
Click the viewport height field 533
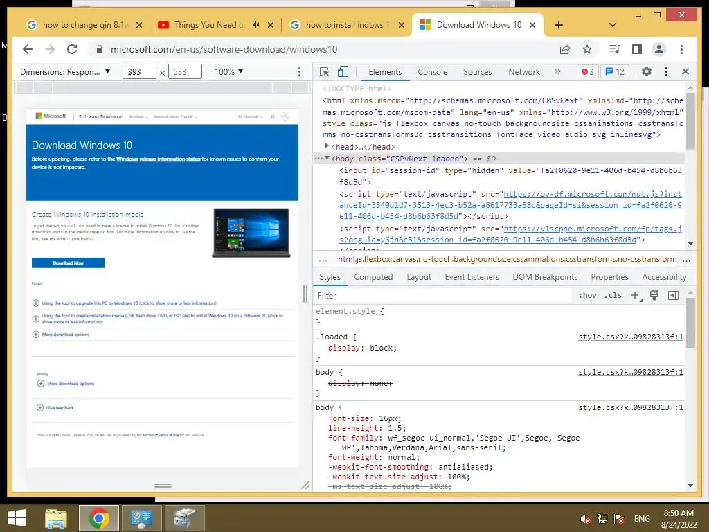tap(185, 71)
